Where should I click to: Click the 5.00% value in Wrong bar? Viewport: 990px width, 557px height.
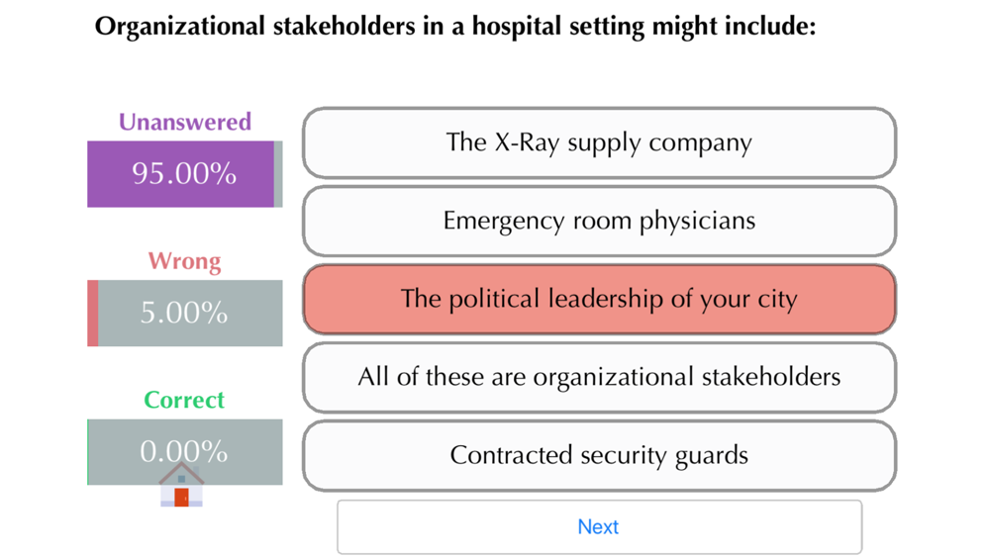pyautogui.click(x=184, y=313)
